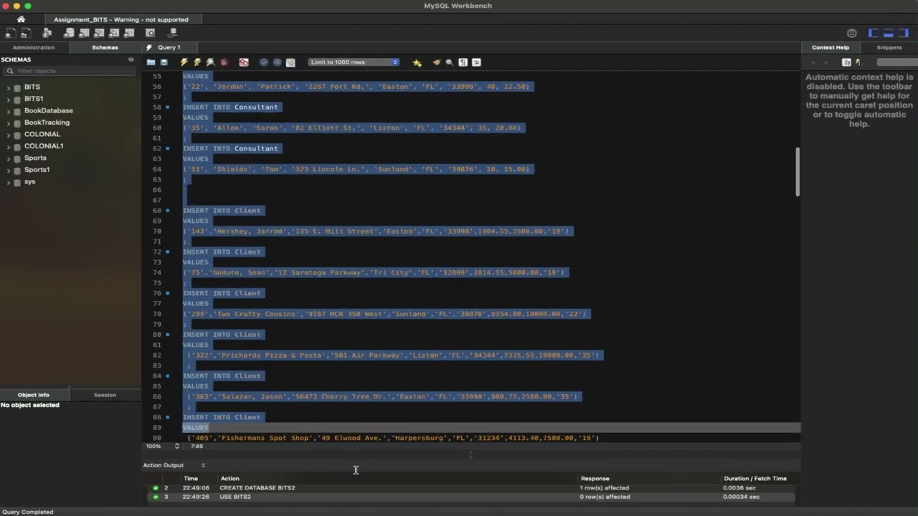Commit the current transaction

264,62
